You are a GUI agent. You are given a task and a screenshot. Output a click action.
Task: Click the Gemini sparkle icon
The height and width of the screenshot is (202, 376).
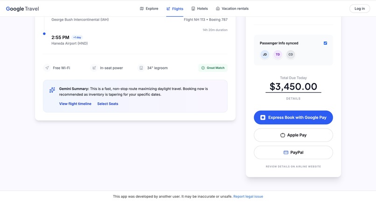point(52,90)
